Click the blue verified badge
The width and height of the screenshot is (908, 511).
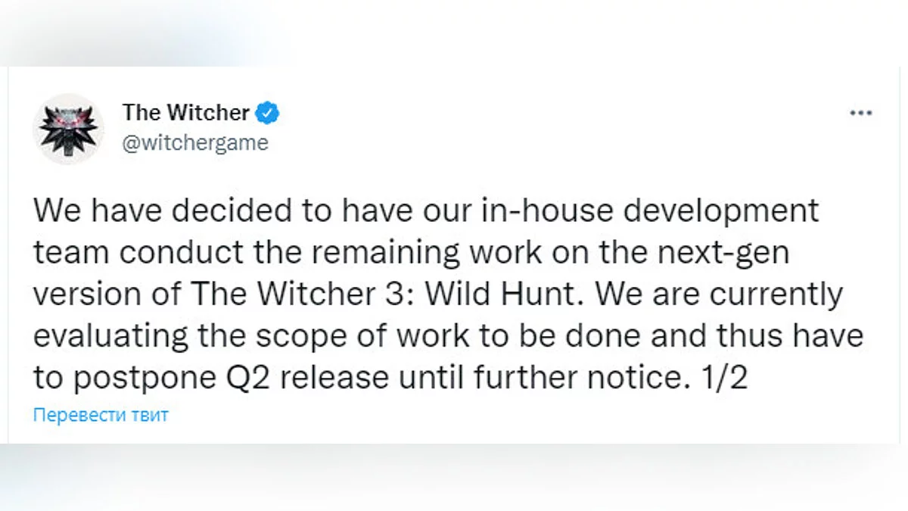point(268,114)
